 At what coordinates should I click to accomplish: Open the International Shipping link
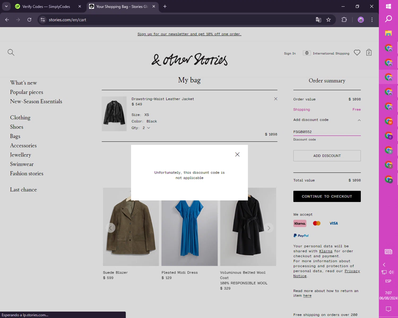pyautogui.click(x=331, y=53)
